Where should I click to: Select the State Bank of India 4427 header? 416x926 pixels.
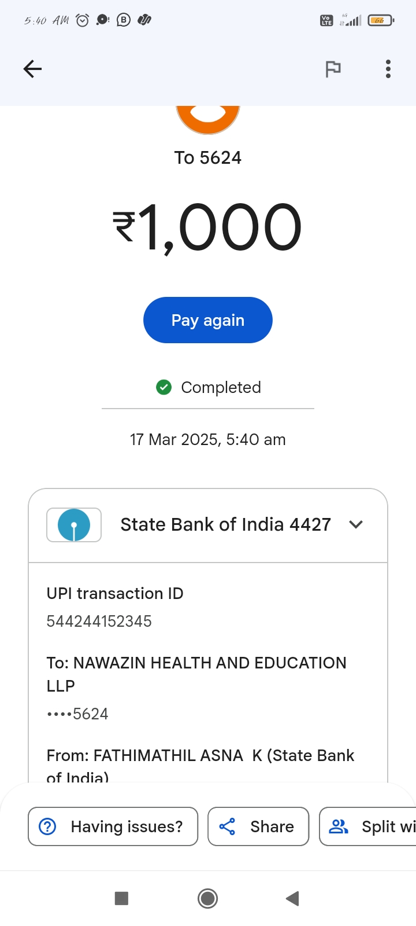[225, 524]
